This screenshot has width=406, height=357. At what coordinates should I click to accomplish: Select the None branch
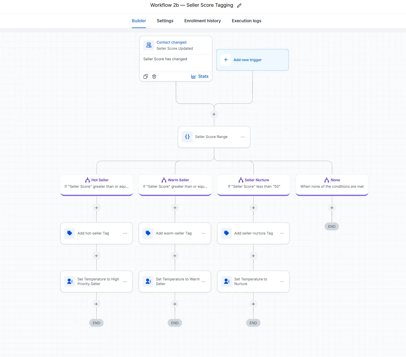point(332,185)
